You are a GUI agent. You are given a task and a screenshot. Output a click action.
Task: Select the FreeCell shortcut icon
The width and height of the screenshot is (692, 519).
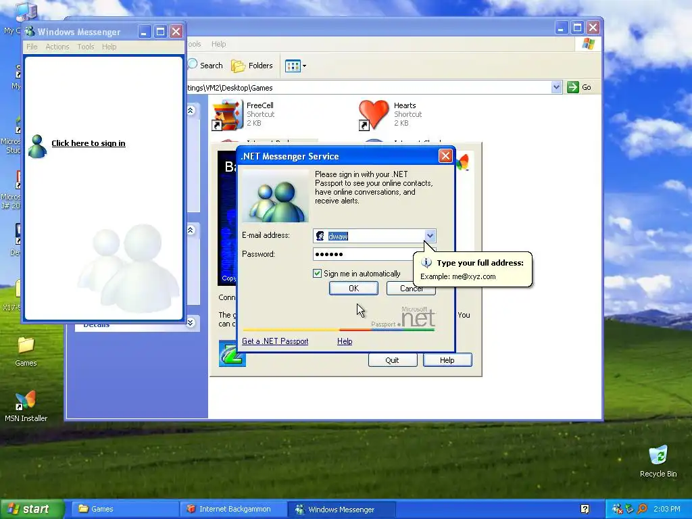[227, 115]
